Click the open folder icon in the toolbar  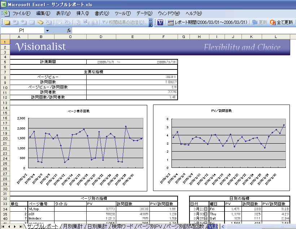[7, 22]
